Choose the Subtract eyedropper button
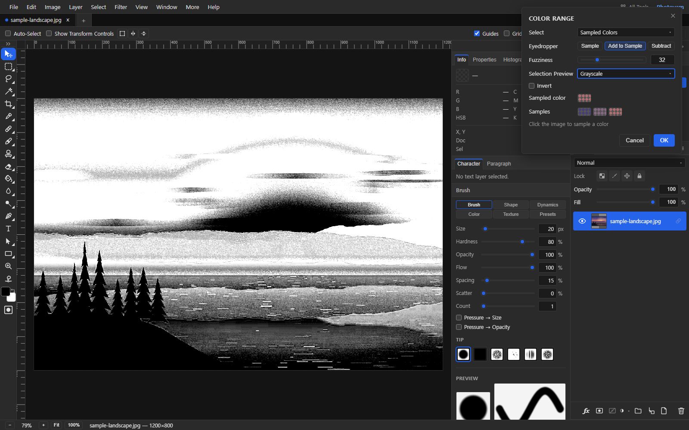Image resolution: width=689 pixels, height=430 pixels. coord(661,46)
